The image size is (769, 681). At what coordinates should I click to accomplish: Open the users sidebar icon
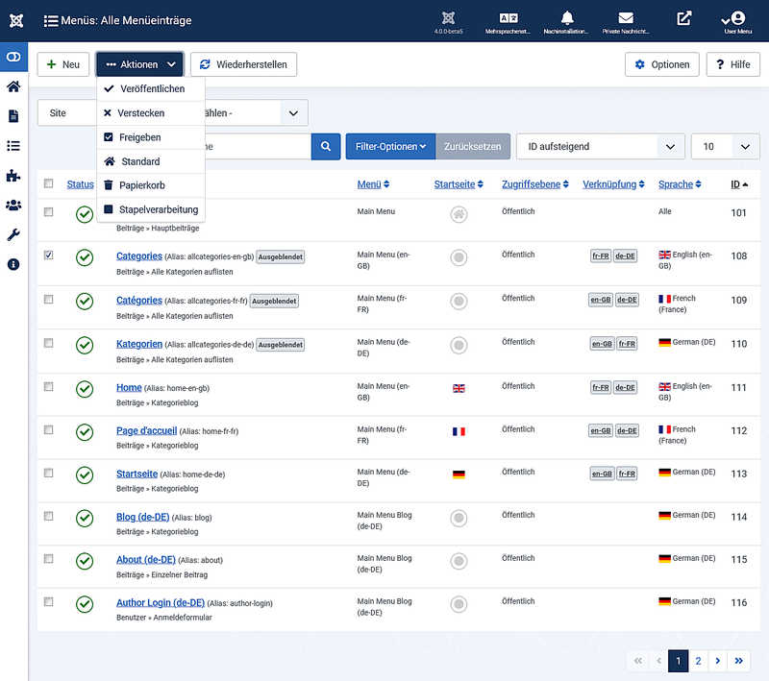[x=13, y=205]
